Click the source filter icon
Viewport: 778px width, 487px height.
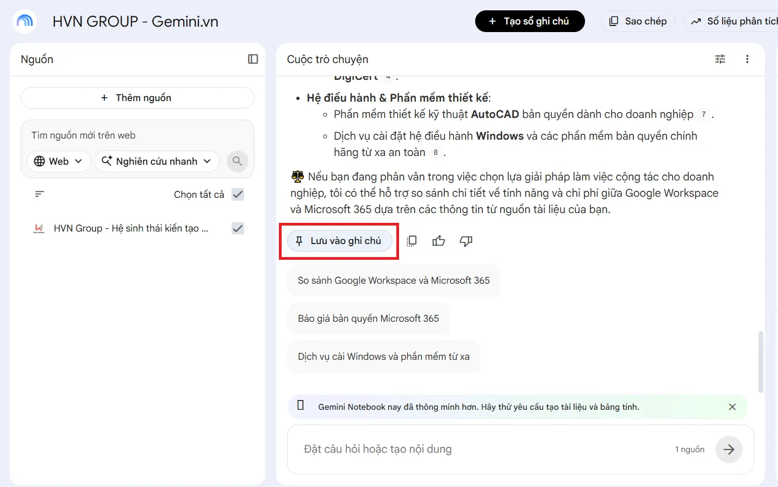coord(40,194)
